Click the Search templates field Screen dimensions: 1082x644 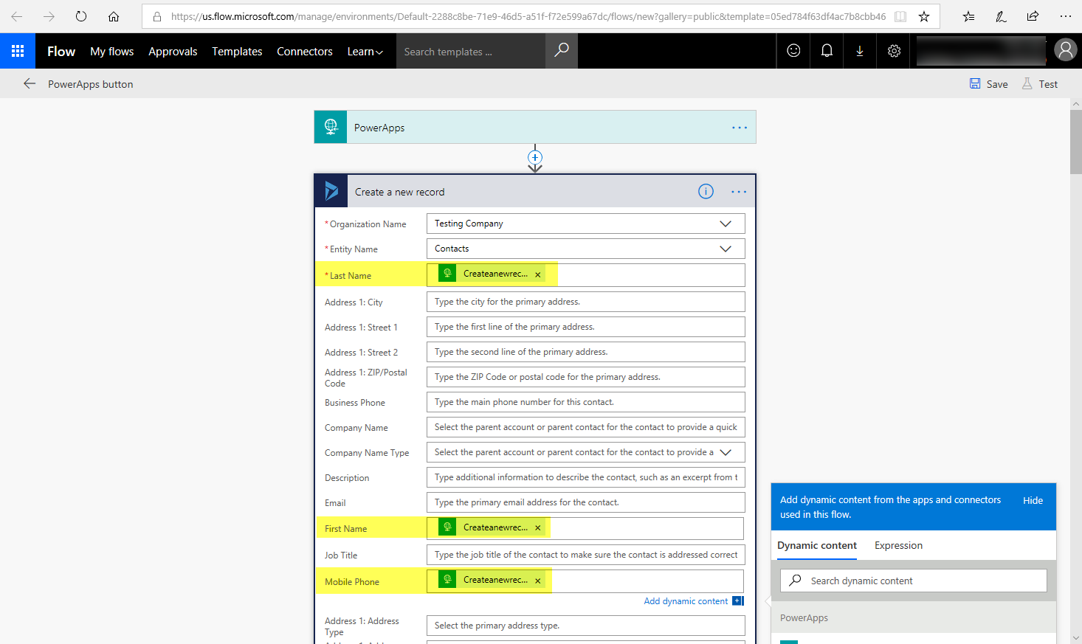471,51
